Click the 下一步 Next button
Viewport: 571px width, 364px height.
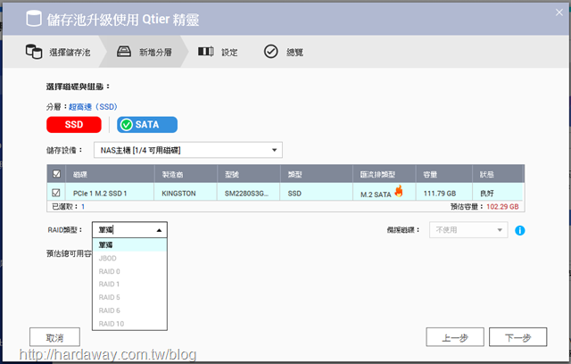[x=517, y=337]
